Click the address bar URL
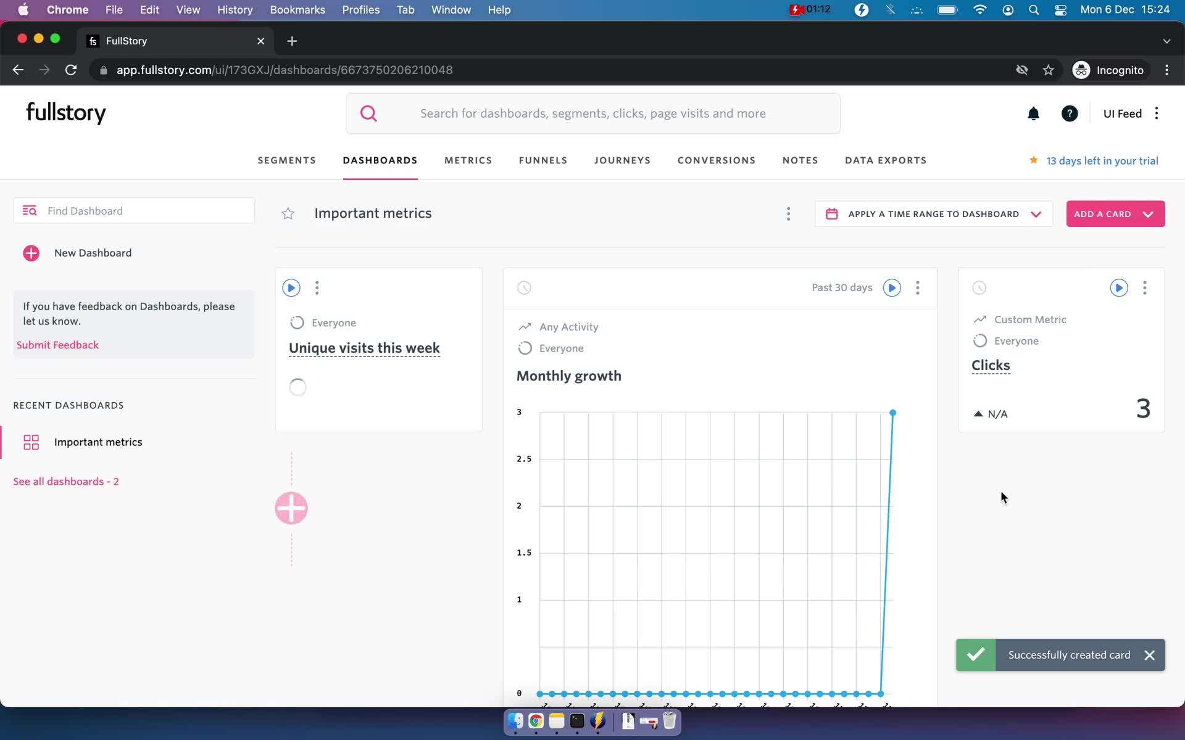The height and width of the screenshot is (740, 1185). (285, 70)
